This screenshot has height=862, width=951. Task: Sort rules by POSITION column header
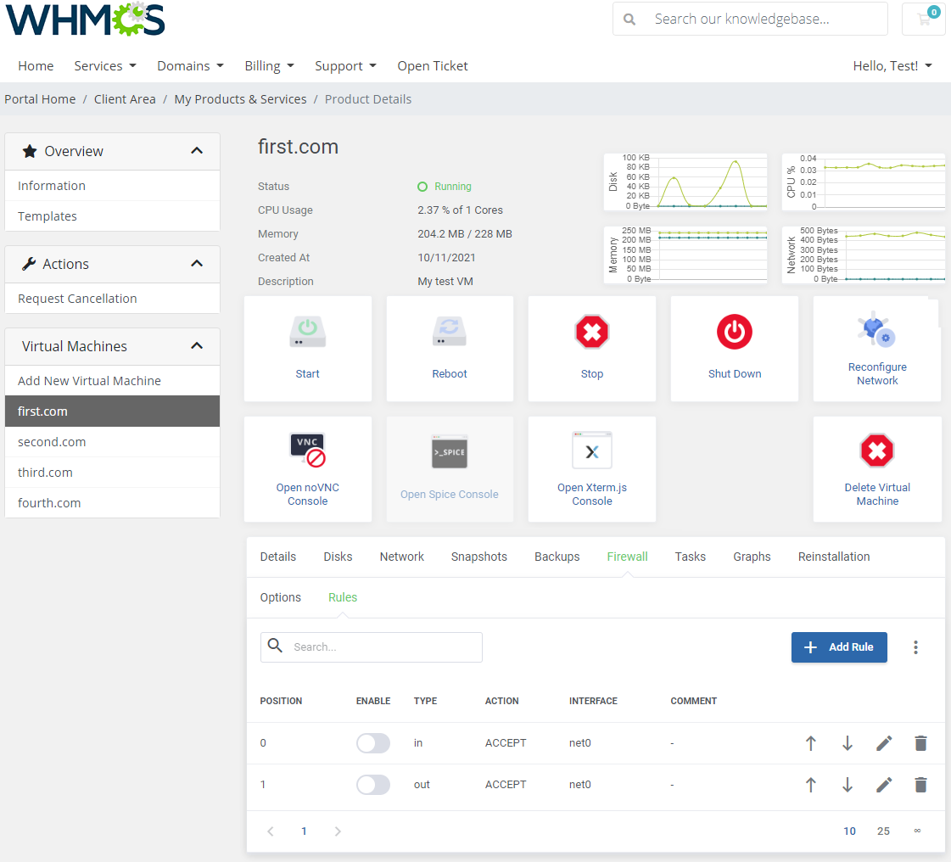tap(281, 702)
